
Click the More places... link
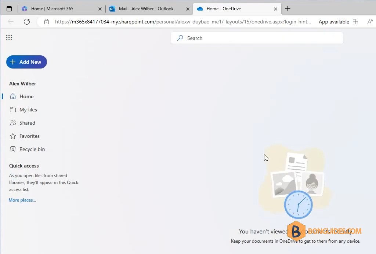click(22, 200)
